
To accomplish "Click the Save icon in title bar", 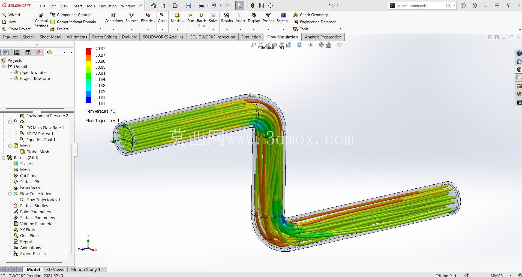I will coord(188,5).
